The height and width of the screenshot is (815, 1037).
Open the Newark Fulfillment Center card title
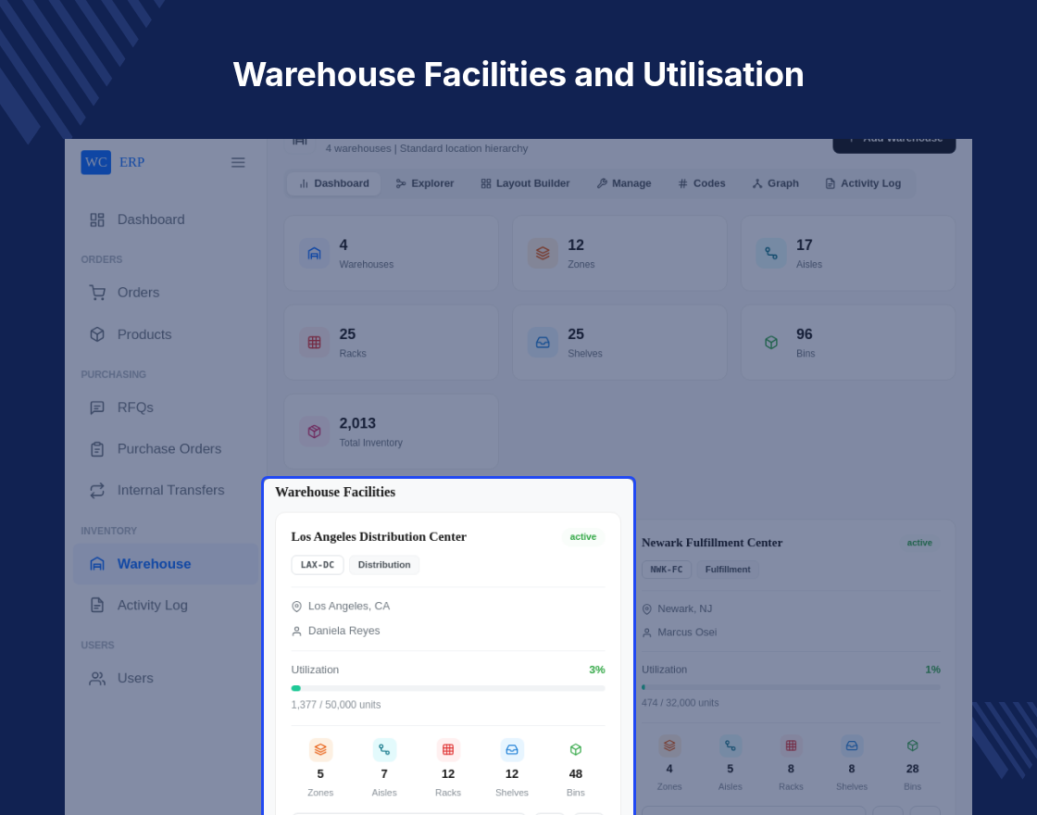712,543
